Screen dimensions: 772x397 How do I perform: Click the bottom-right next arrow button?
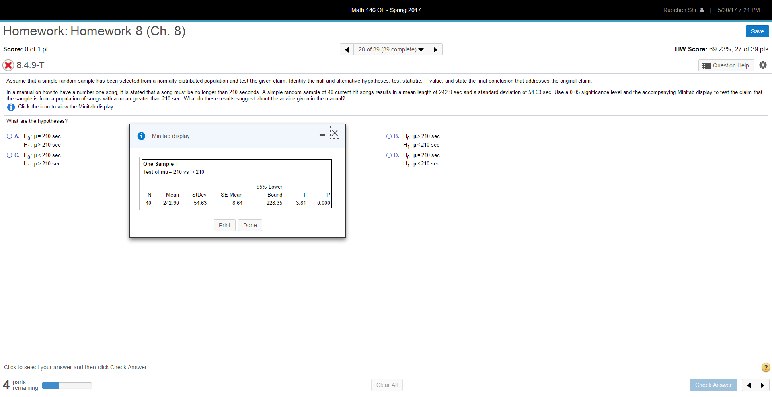pos(762,385)
